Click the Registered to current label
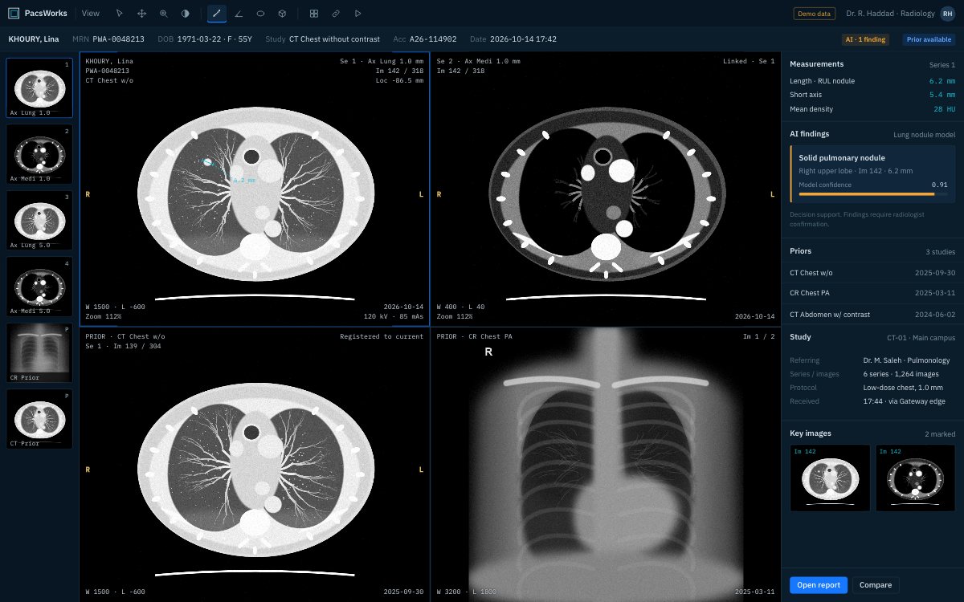The height and width of the screenshot is (602, 964). point(382,336)
